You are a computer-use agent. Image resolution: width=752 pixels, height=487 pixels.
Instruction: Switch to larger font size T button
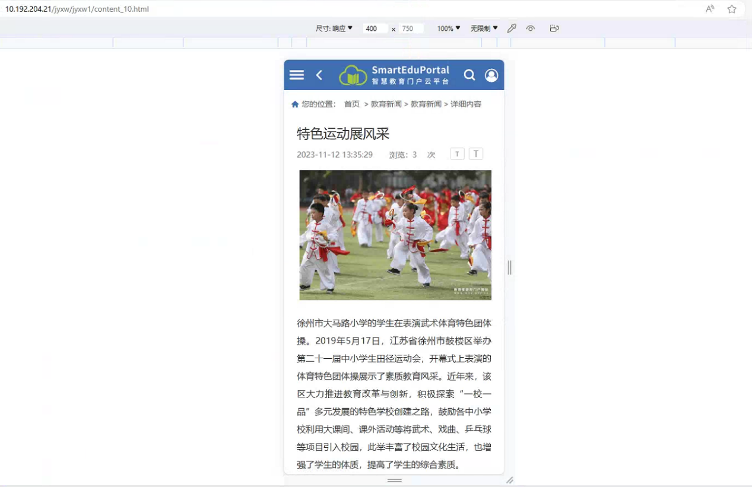pos(476,154)
